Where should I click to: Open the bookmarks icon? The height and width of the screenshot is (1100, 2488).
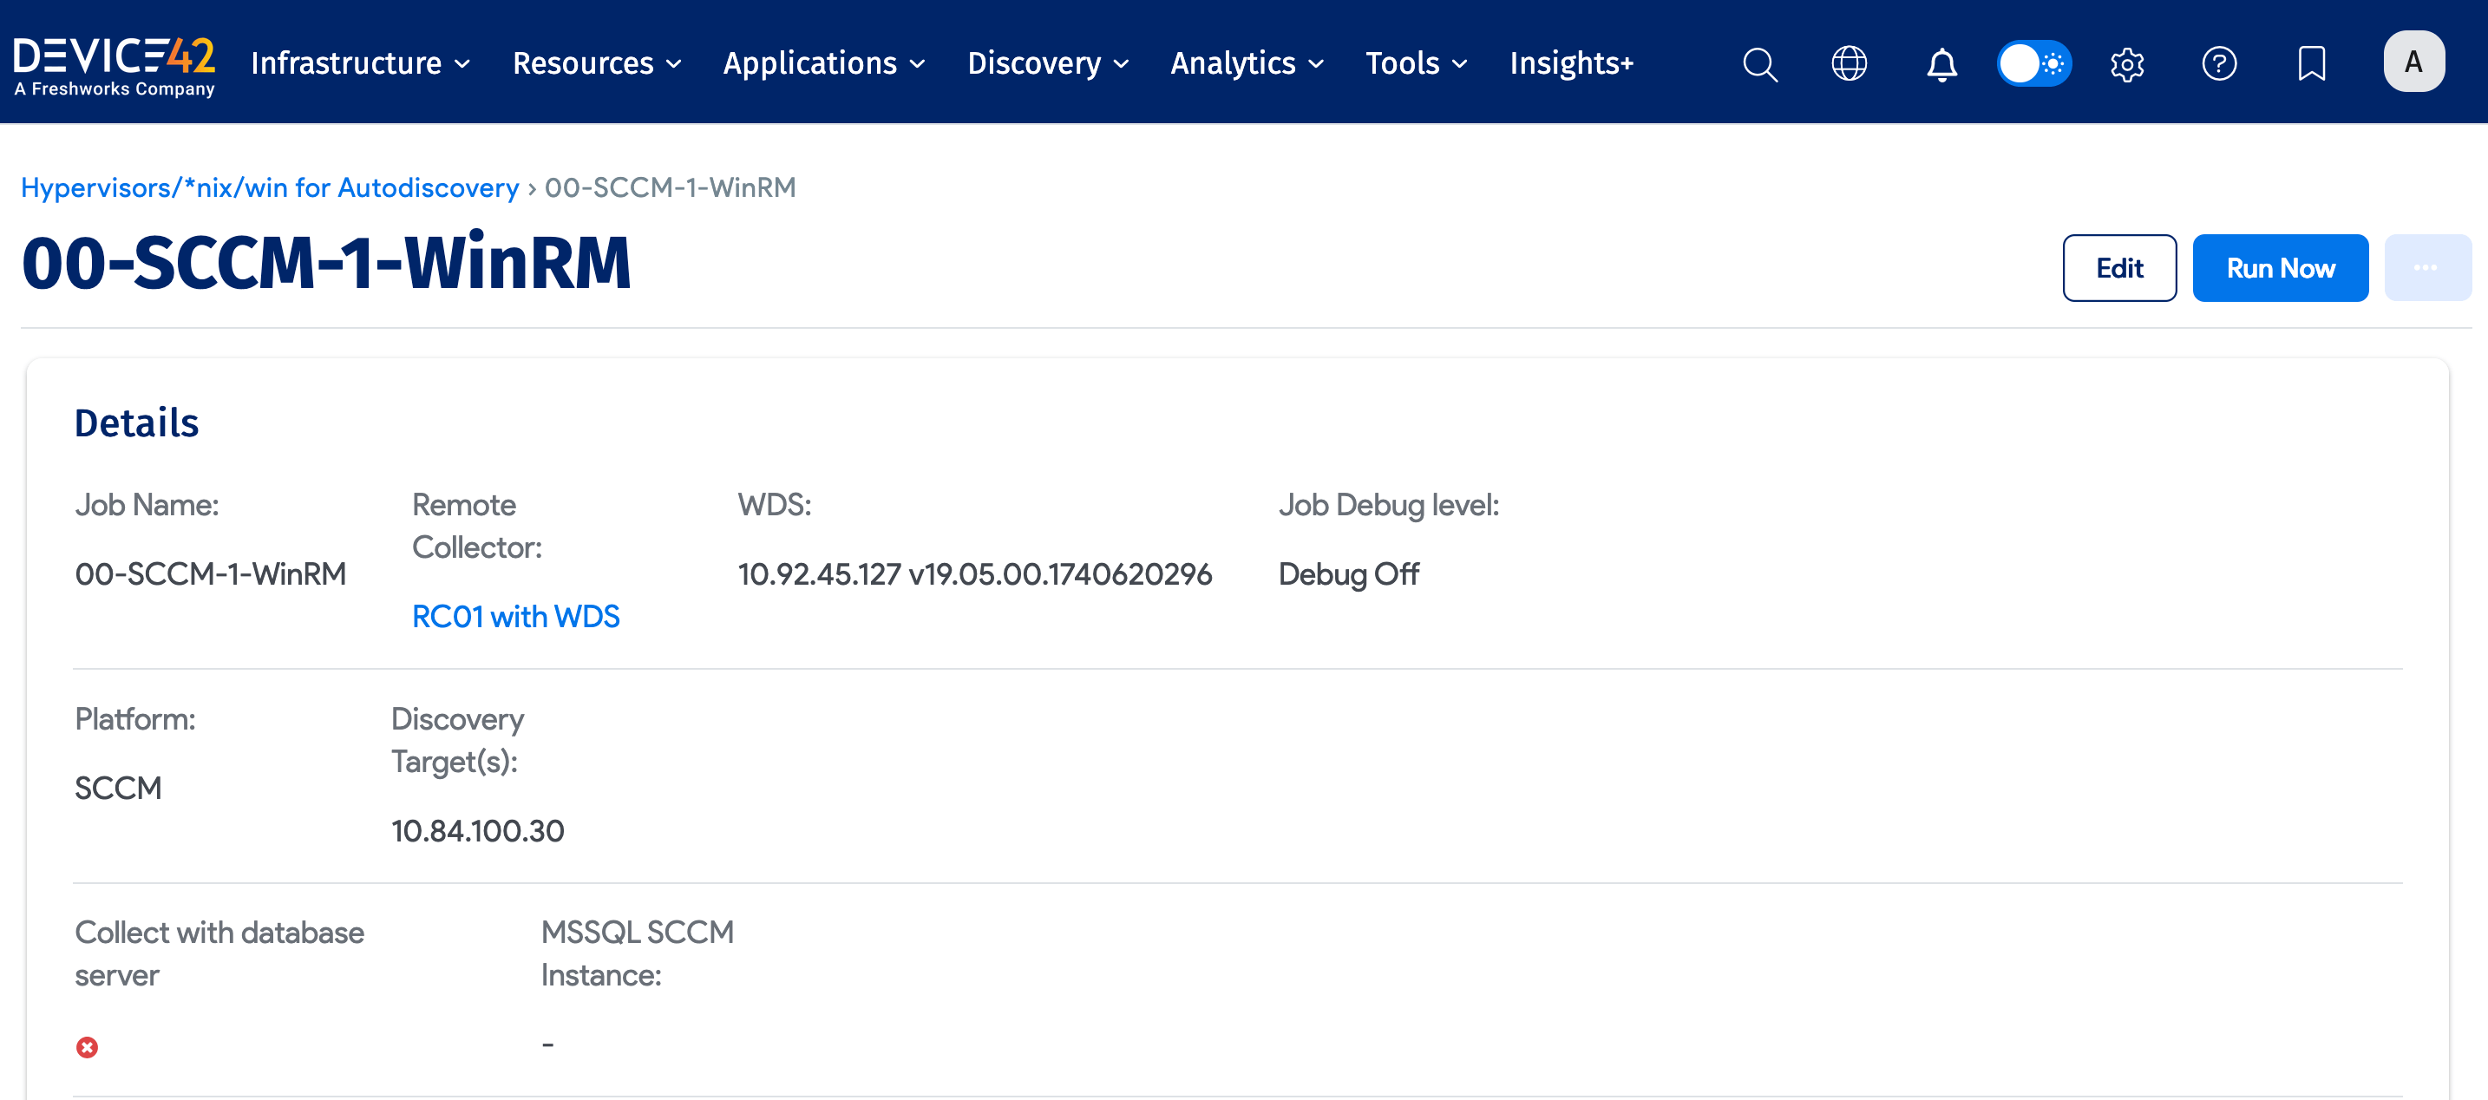point(2311,63)
